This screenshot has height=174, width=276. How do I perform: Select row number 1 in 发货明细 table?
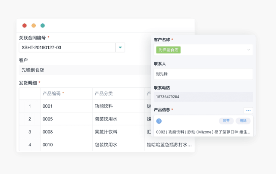point(30,106)
